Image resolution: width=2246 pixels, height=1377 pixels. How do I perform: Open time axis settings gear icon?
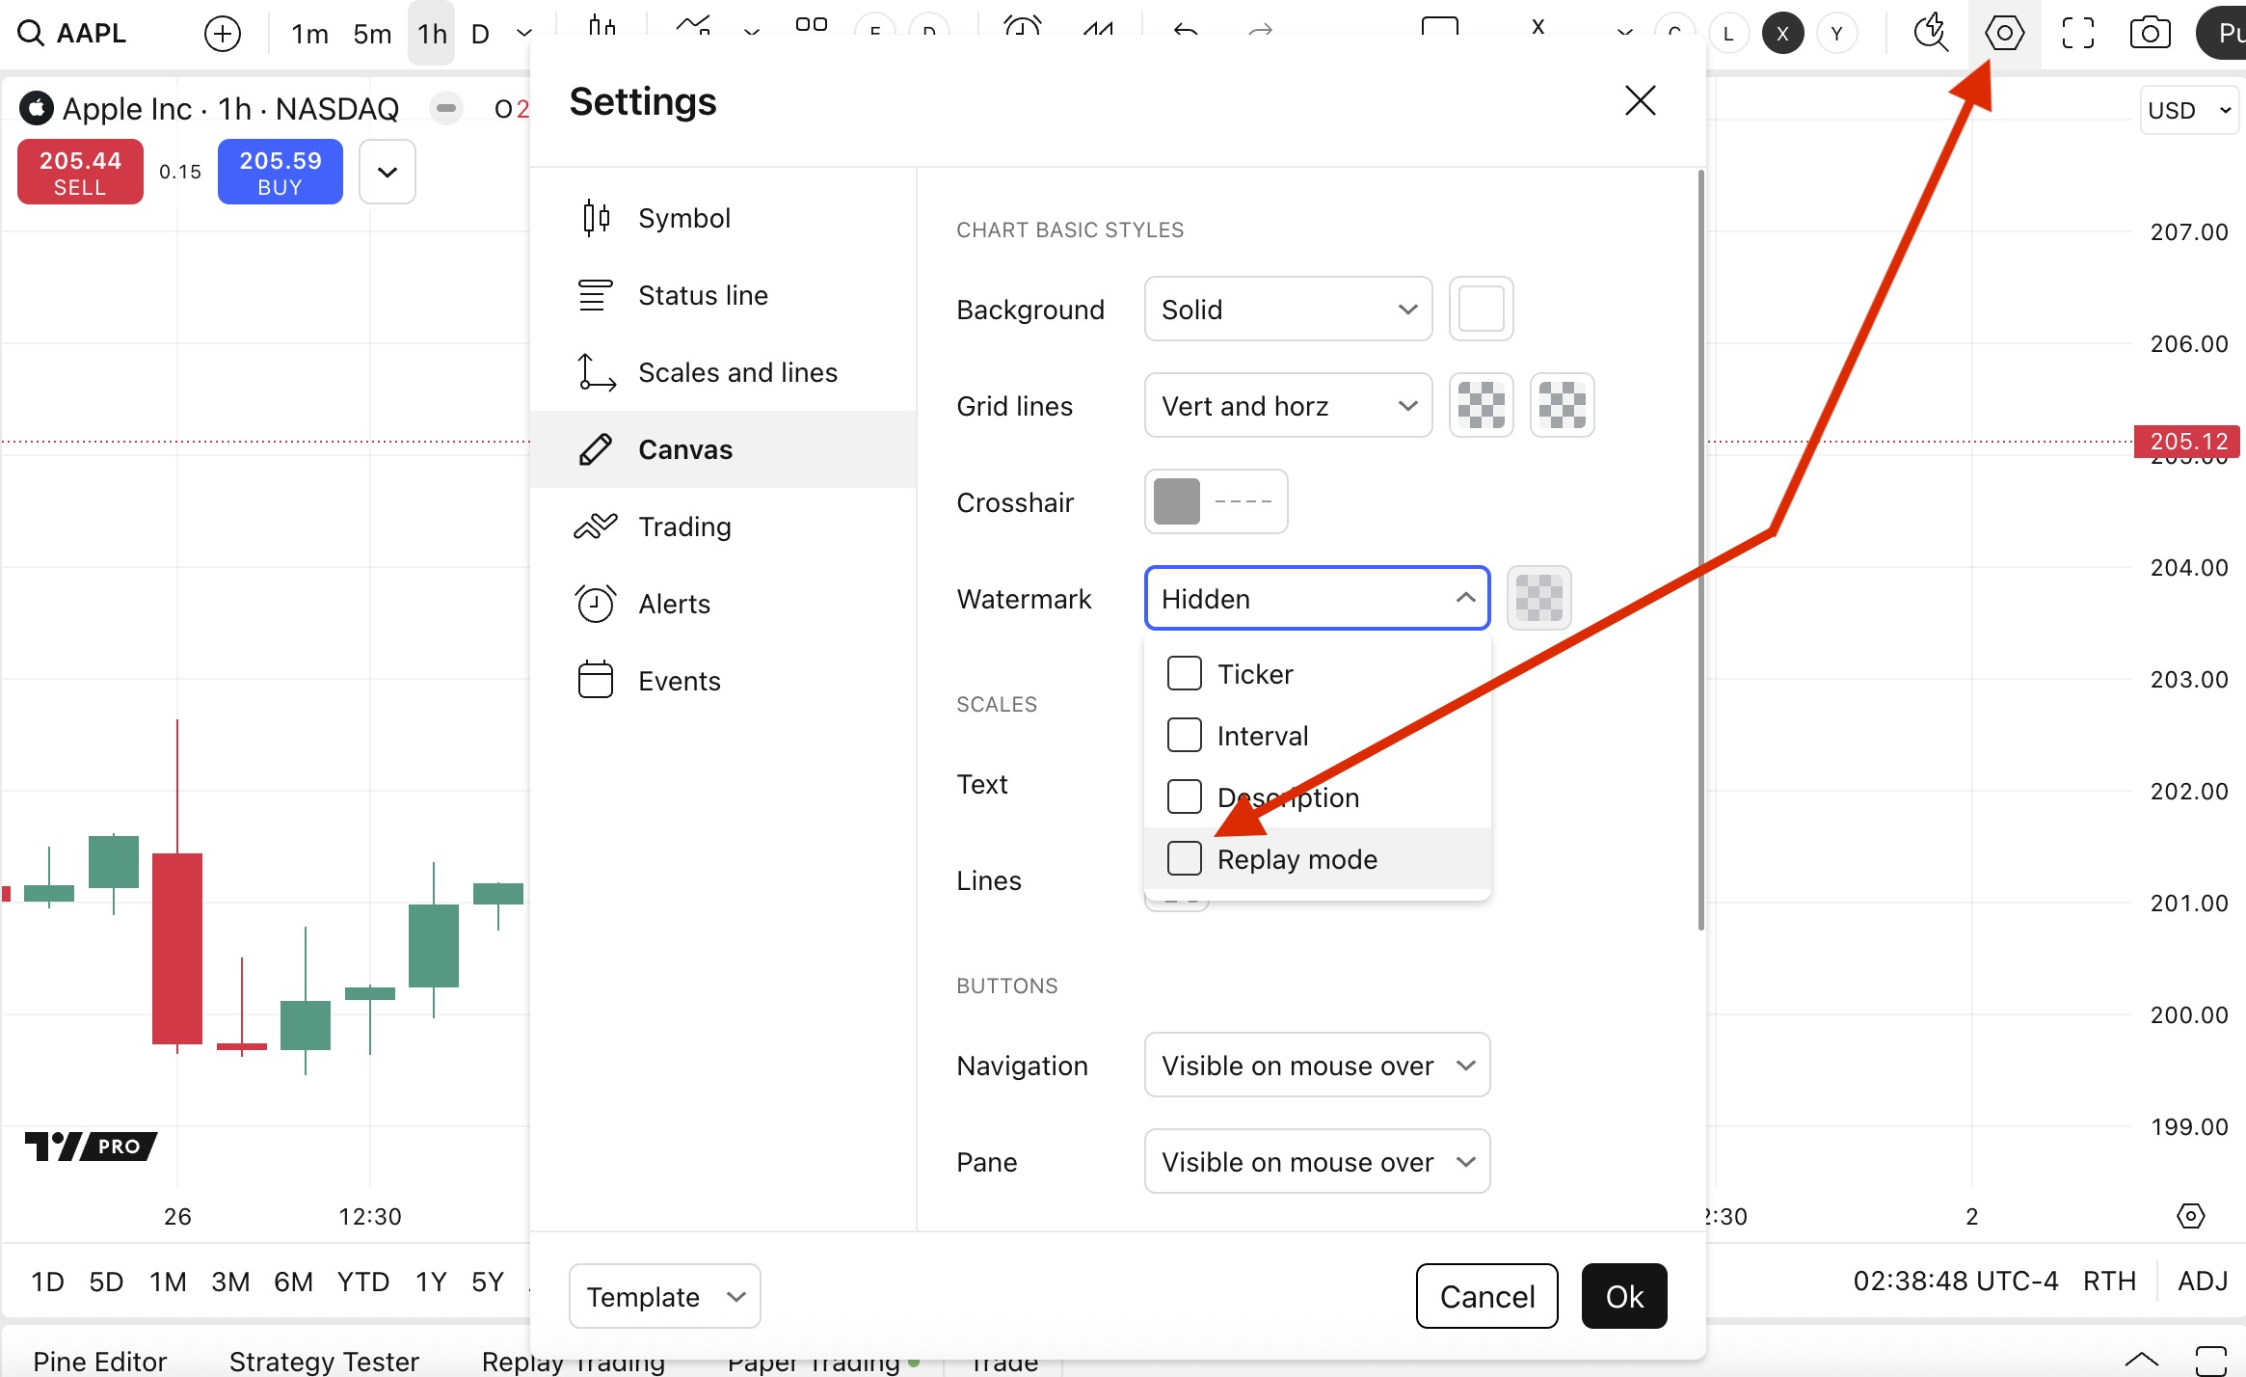coord(2190,1216)
